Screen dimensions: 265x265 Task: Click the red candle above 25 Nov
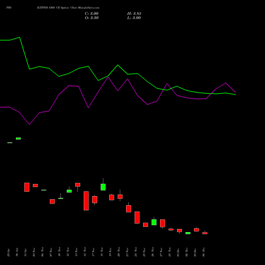tap(146, 225)
